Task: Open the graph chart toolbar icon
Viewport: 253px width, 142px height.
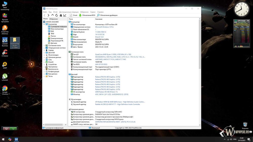Action: [x=65, y=15]
